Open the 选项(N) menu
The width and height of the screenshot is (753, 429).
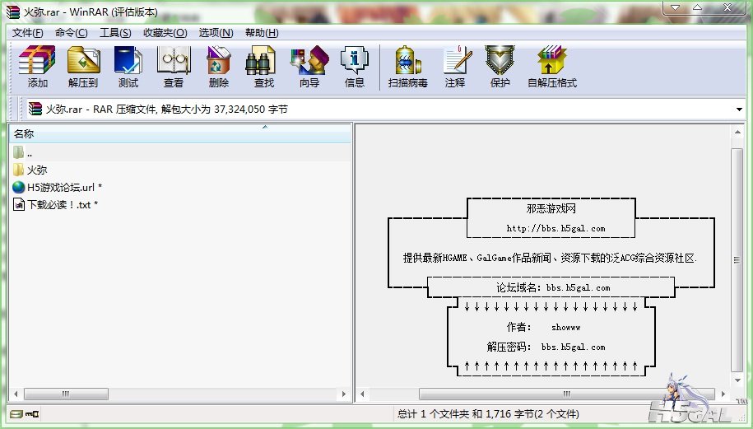(216, 33)
